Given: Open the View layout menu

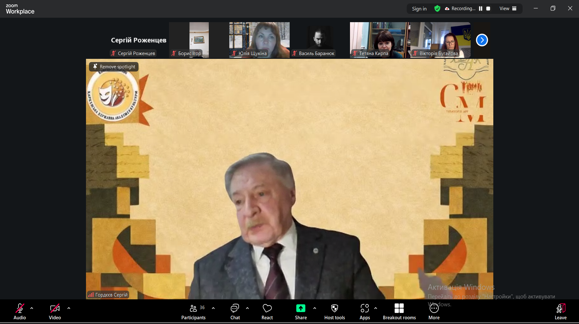Looking at the screenshot, I should [508, 8].
